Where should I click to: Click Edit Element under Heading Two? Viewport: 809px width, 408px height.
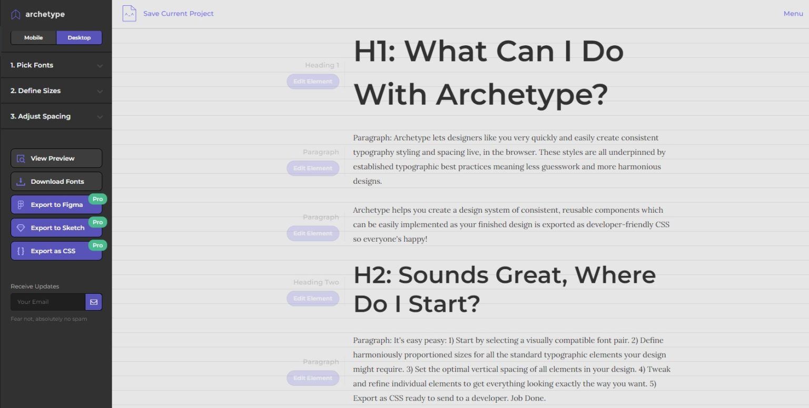(x=313, y=298)
